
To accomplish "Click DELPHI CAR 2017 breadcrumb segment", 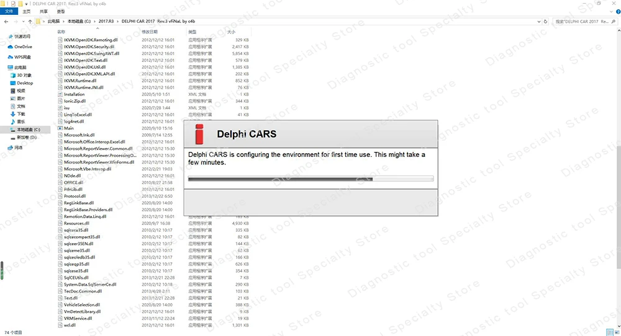I will point(158,21).
